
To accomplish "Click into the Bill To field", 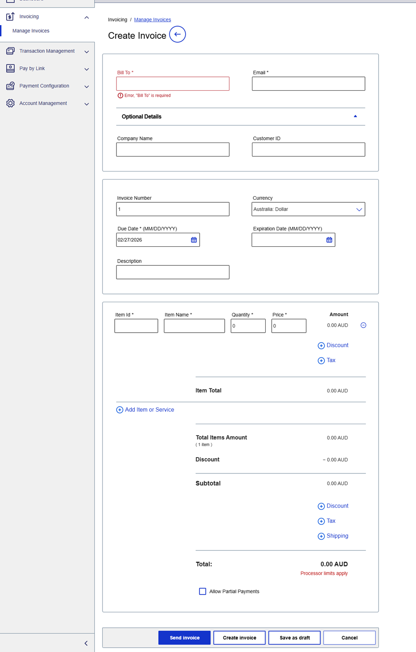I will click(x=172, y=84).
